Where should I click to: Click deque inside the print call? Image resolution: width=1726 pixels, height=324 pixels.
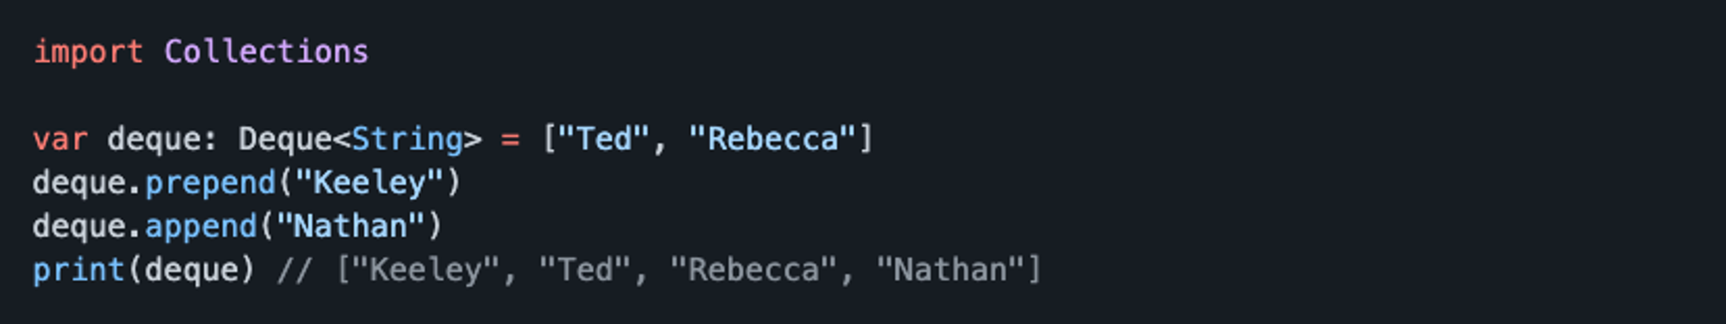click(192, 269)
